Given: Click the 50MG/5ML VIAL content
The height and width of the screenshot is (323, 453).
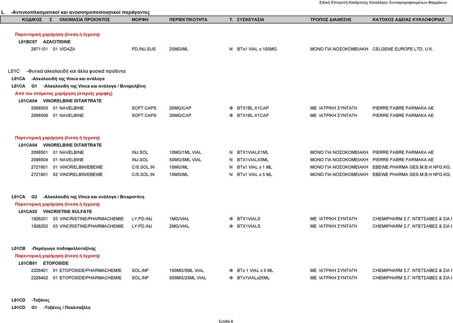Looking at the screenshot, I should click(185, 160).
